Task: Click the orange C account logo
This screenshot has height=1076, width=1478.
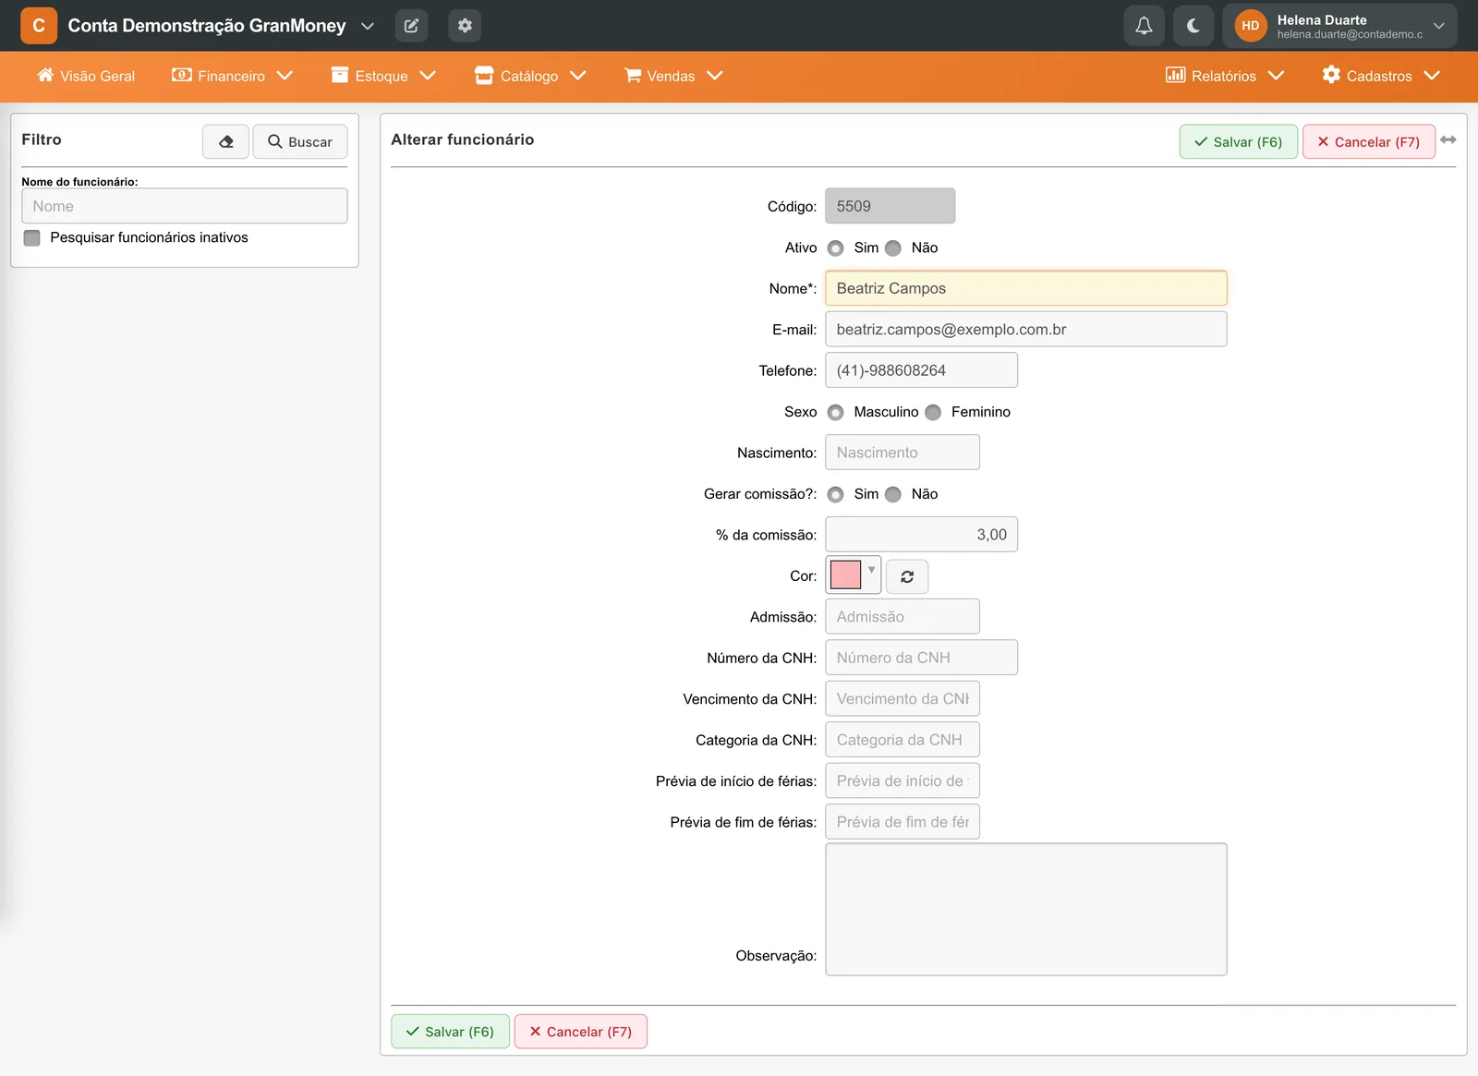Action: [39, 26]
